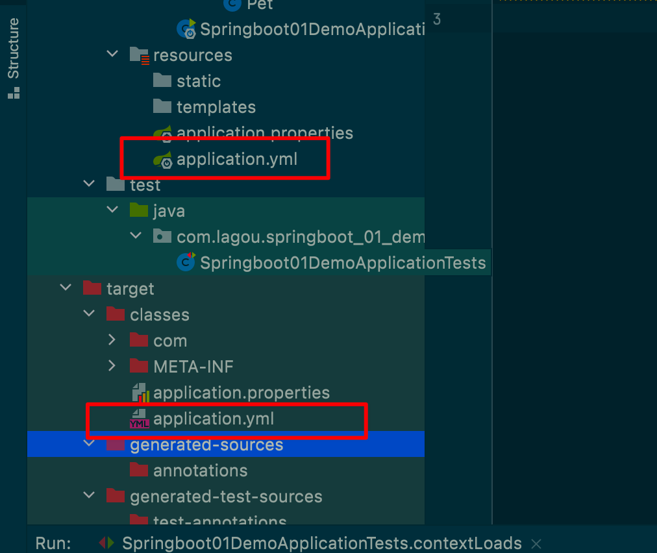Screen dimensions: 657x553
Task: Click the templates folder icon
Action: [x=162, y=106]
